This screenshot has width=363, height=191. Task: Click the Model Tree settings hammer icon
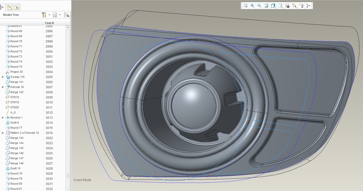pyautogui.click(x=44, y=15)
